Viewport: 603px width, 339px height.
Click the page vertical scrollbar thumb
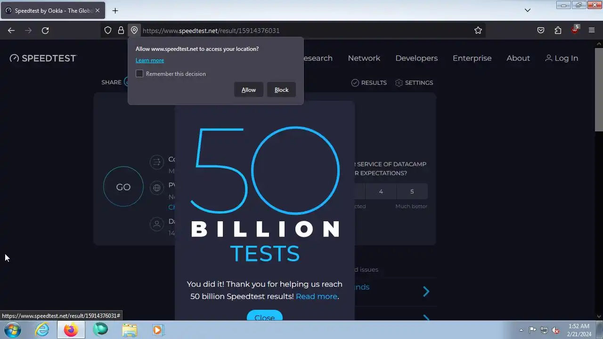point(599,89)
